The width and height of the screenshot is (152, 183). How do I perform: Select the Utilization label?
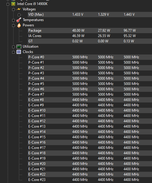click(x=30, y=46)
